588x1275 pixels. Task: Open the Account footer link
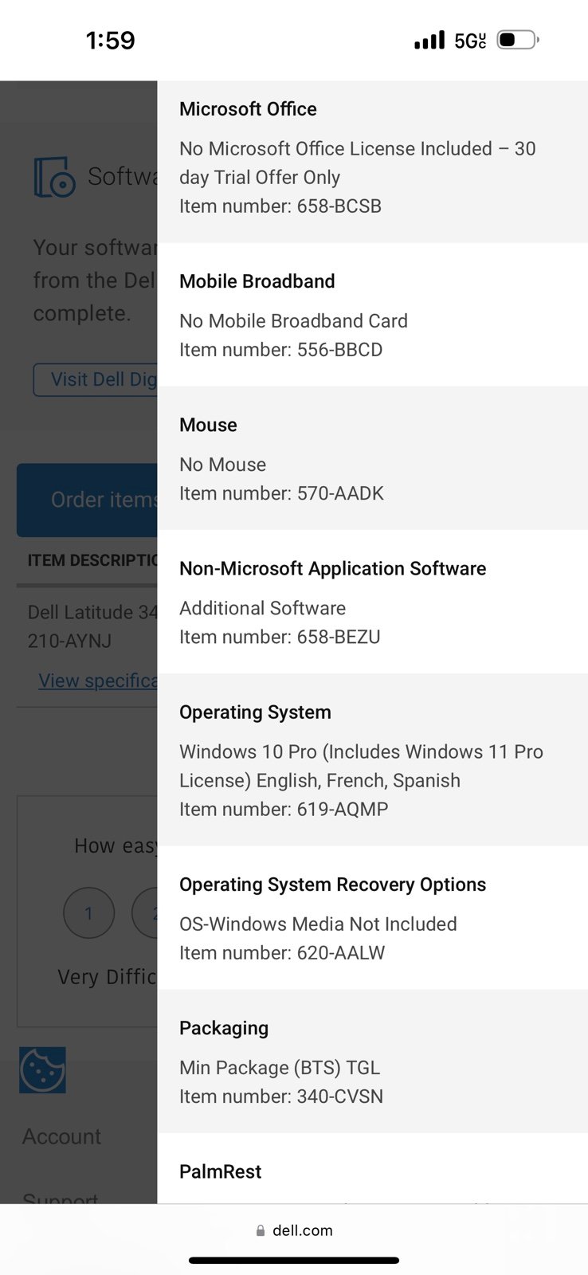coord(61,1136)
